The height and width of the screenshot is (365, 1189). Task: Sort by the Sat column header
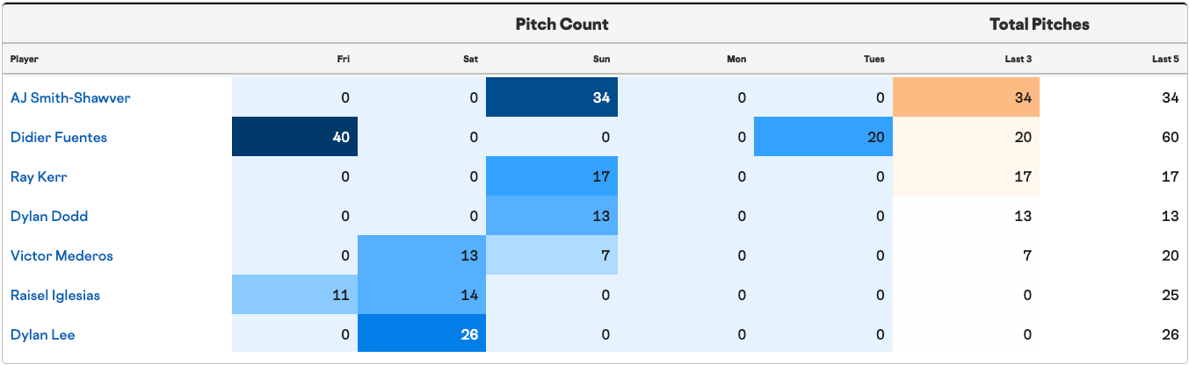point(471,60)
